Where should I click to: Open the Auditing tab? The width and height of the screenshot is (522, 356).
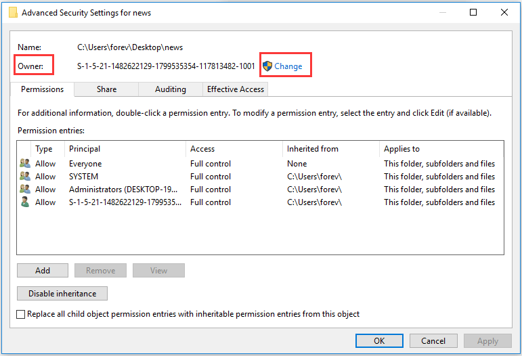171,89
